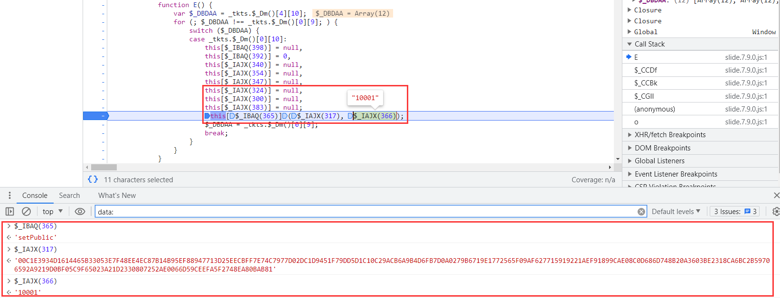Select the $_CCDf call stack frame
This screenshot has width=780, height=299.
[x=646, y=70]
